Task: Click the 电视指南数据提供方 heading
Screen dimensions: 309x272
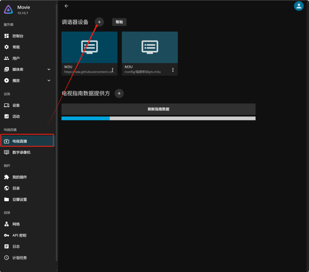Action: 86,93
